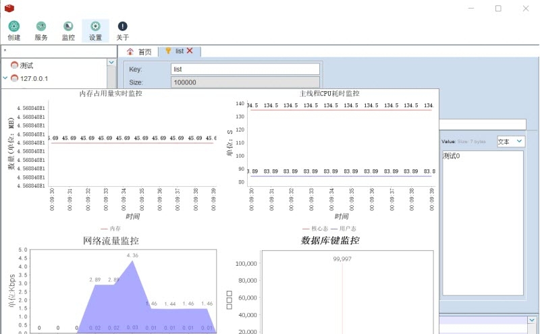
Task: Open the 服务 (Service) toolbar icon
Action: pyautogui.click(x=41, y=26)
